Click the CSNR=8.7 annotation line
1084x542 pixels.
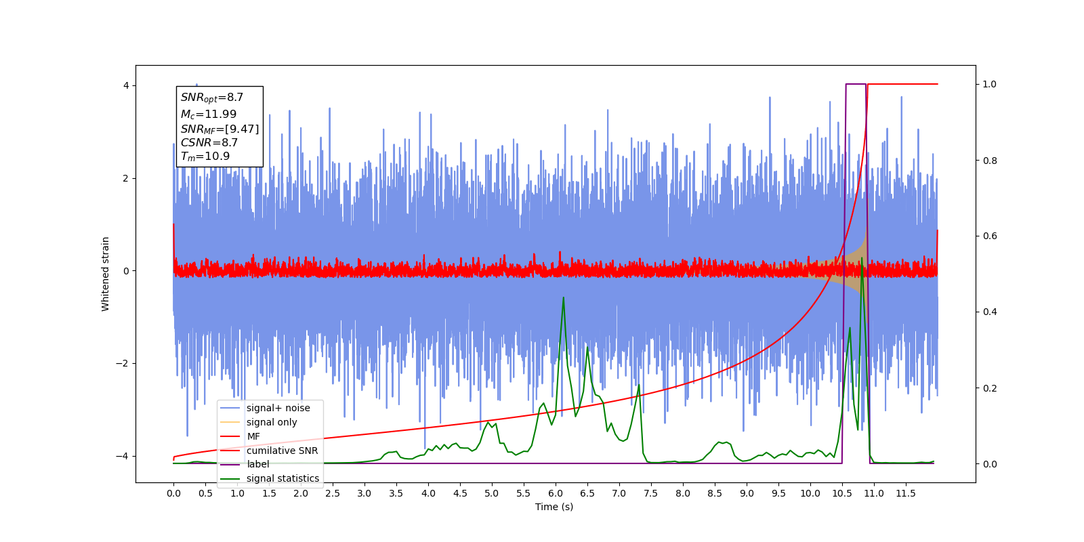(x=209, y=143)
